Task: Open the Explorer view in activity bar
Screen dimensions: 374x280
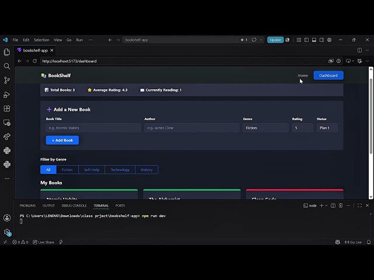Action: [x=7, y=52]
